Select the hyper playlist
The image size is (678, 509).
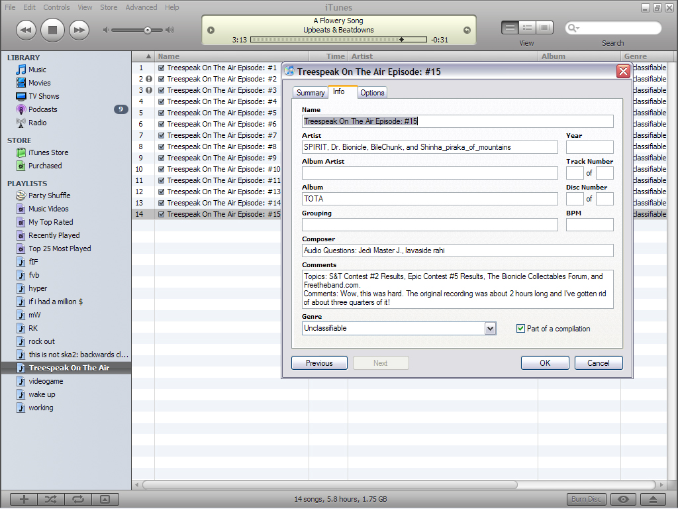pos(38,288)
